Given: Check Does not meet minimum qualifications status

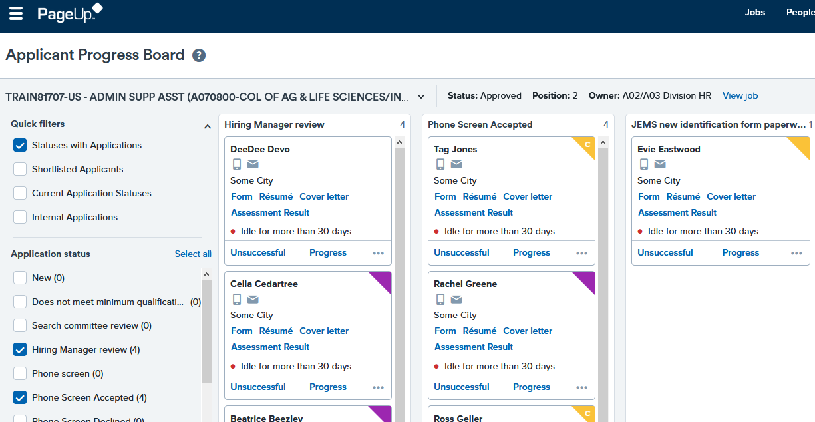Looking at the screenshot, I should [20, 302].
